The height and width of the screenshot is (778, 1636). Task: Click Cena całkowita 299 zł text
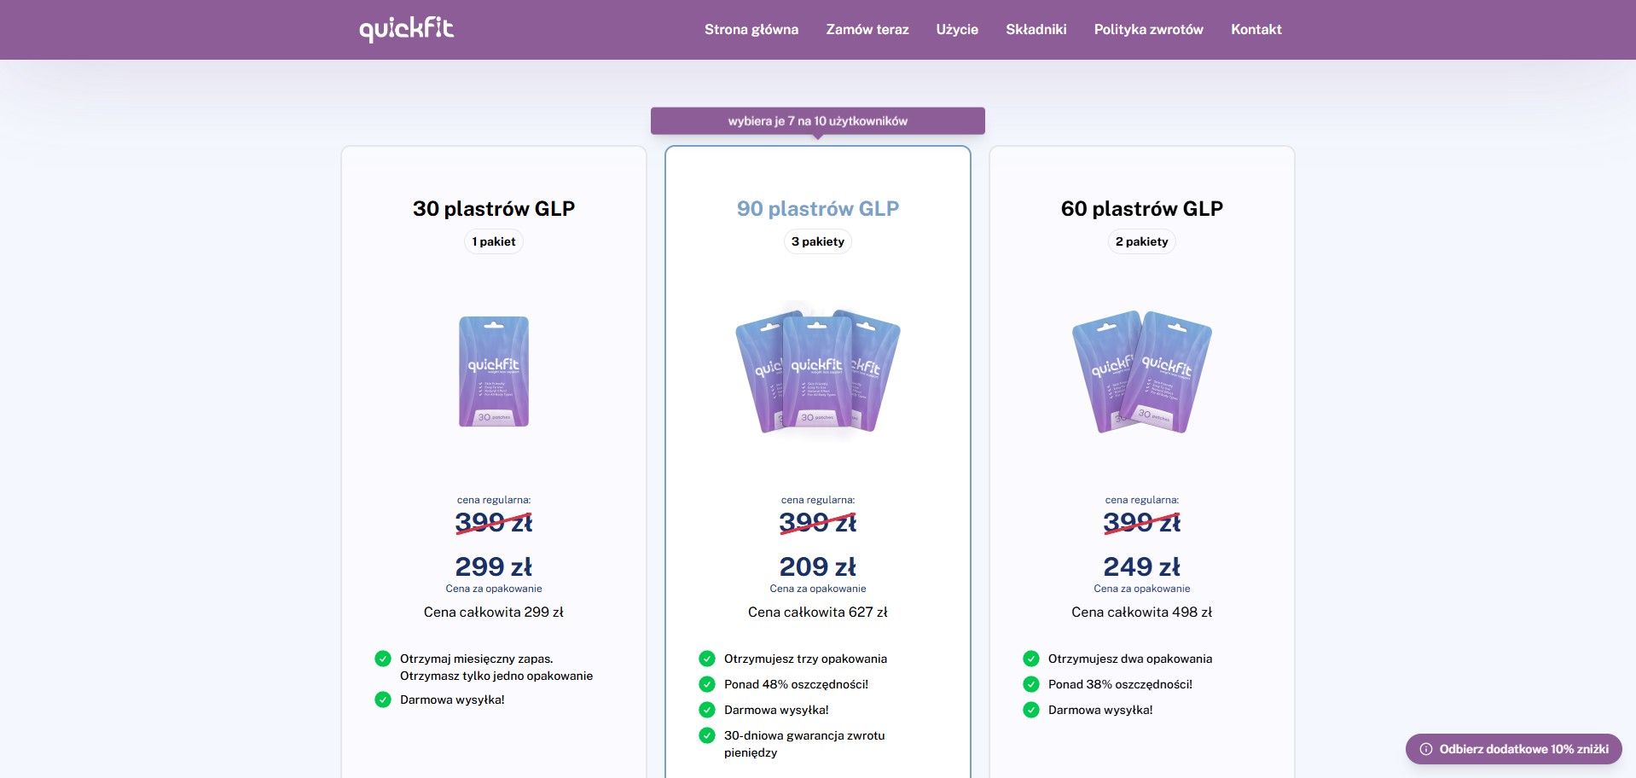coord(494,612)
